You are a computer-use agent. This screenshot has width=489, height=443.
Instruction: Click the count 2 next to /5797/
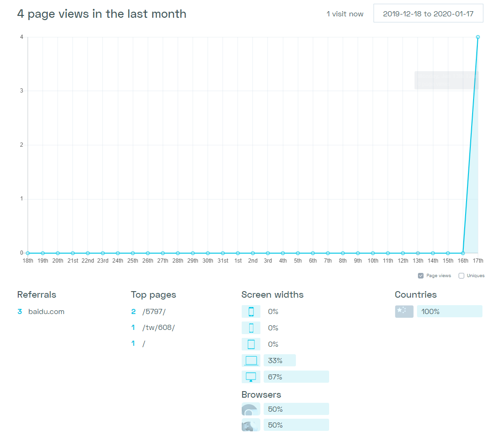pos(134,311)
